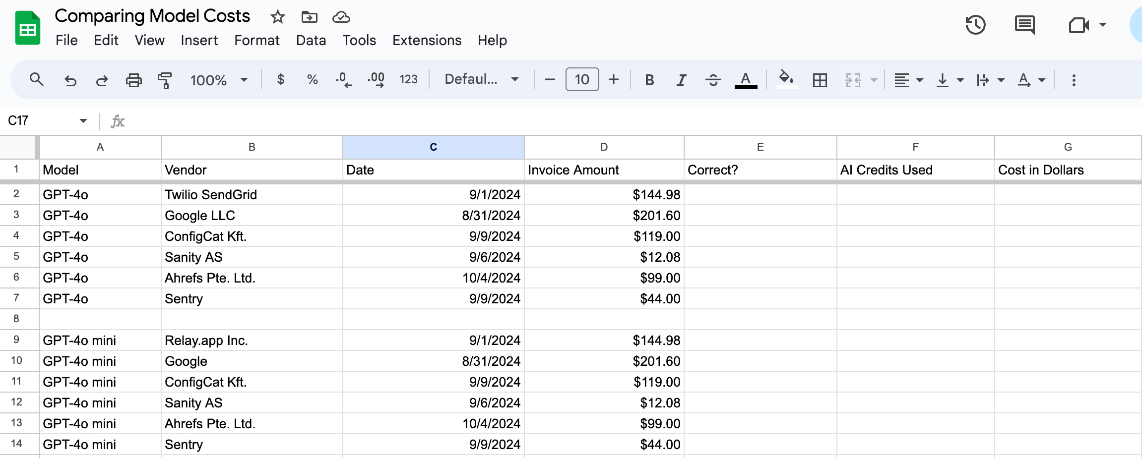The image size is (1142, 458).
Task: Format as percent
Action: 312,79
